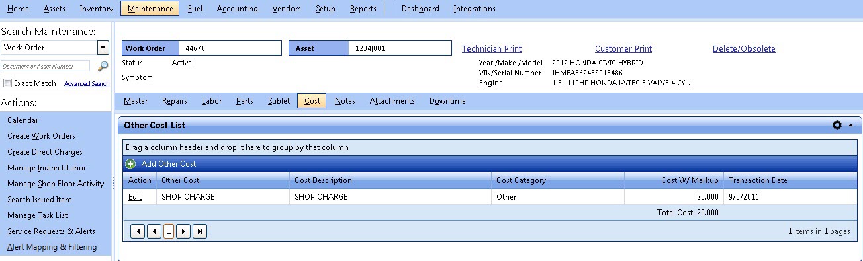Click the Delete/Obsolete link

click(x=744, y=48)
